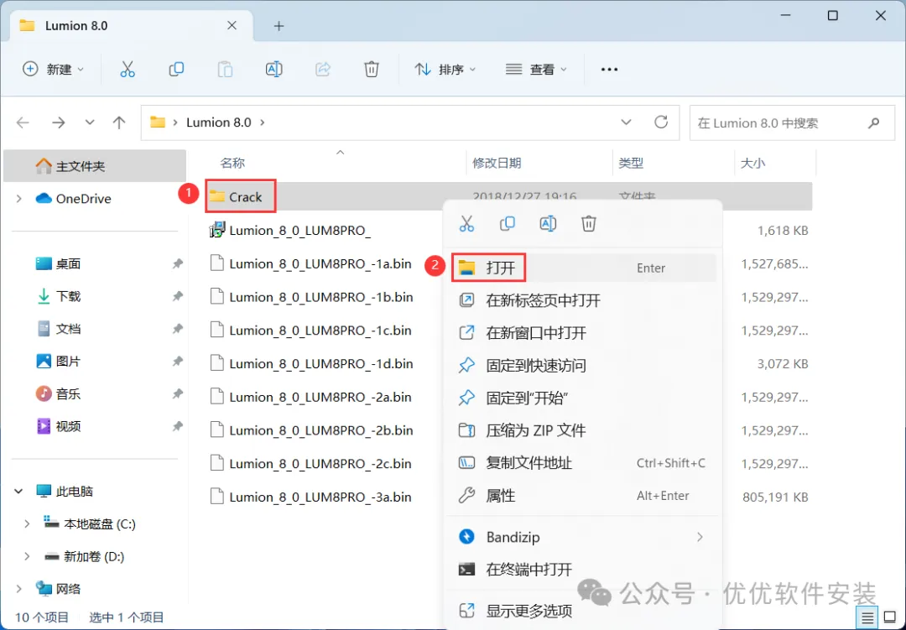Choose 在终端中打开
The image size is (906, 630).
pyautogui.click(x=582, y=570)
